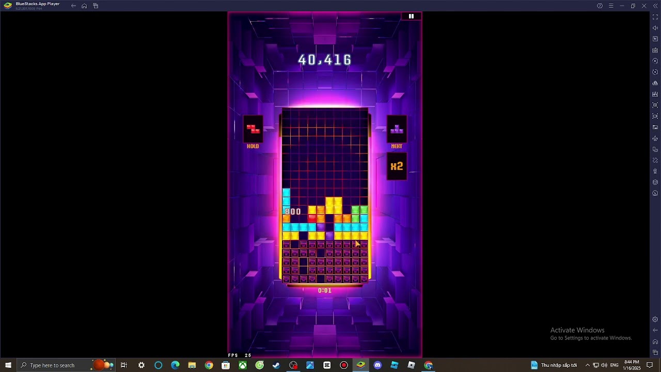Pause the Tetris game
This screenshot has height=372, width=661.
(x=411, y=16)
